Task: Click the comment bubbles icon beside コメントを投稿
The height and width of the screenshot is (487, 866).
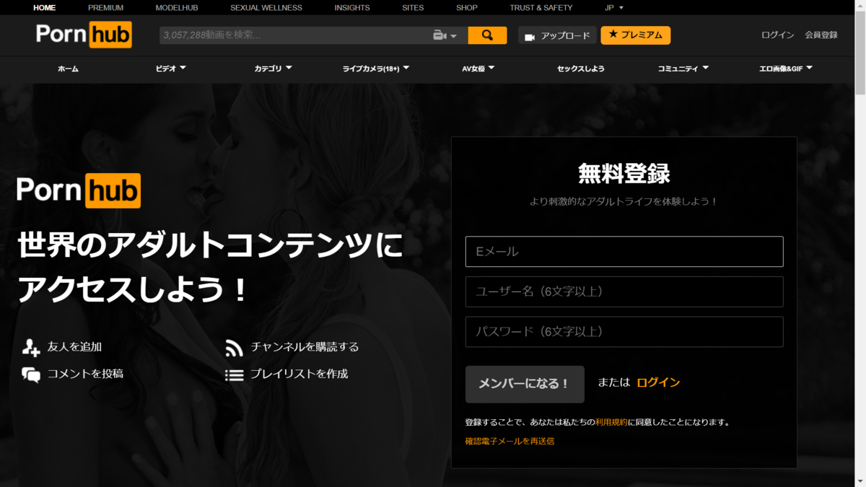Action: (31, 374)
